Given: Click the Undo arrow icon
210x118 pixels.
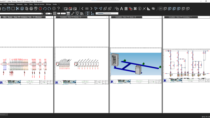Looking at the screenshot, I should [45, 9].
